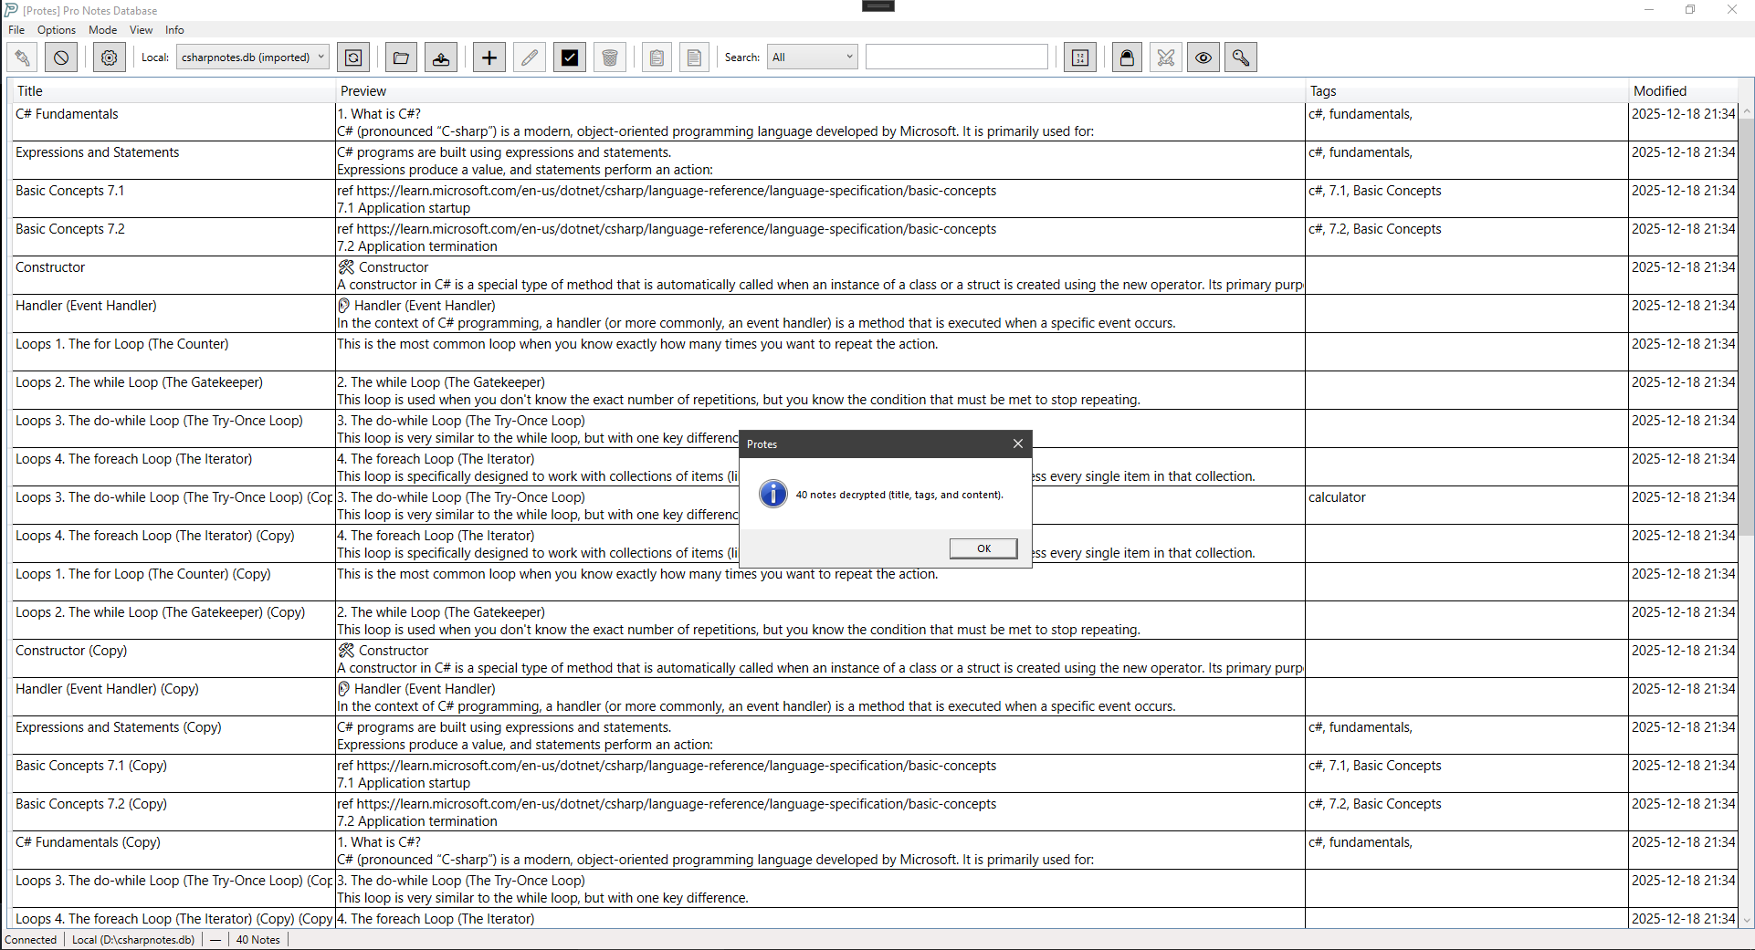
Task: Open the View menu
Action: (142, 30)
